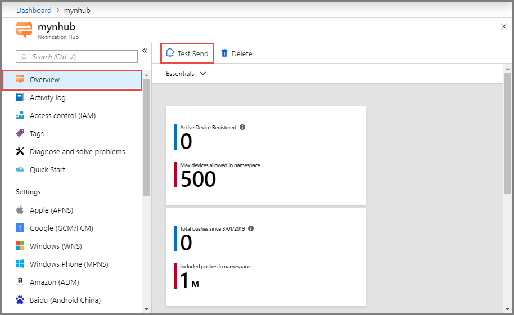Click the Google (GCM/FCM) icon
Image resolution: width=514 pixels, height=315 pixels.
tap(20, 228)
